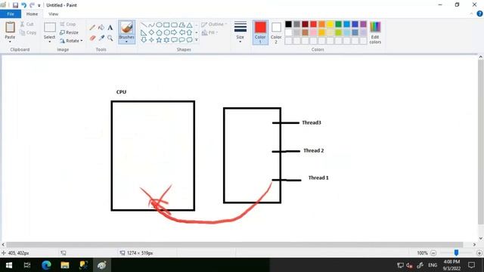Click the Crop button
The image size is (484, 272).
68,24
